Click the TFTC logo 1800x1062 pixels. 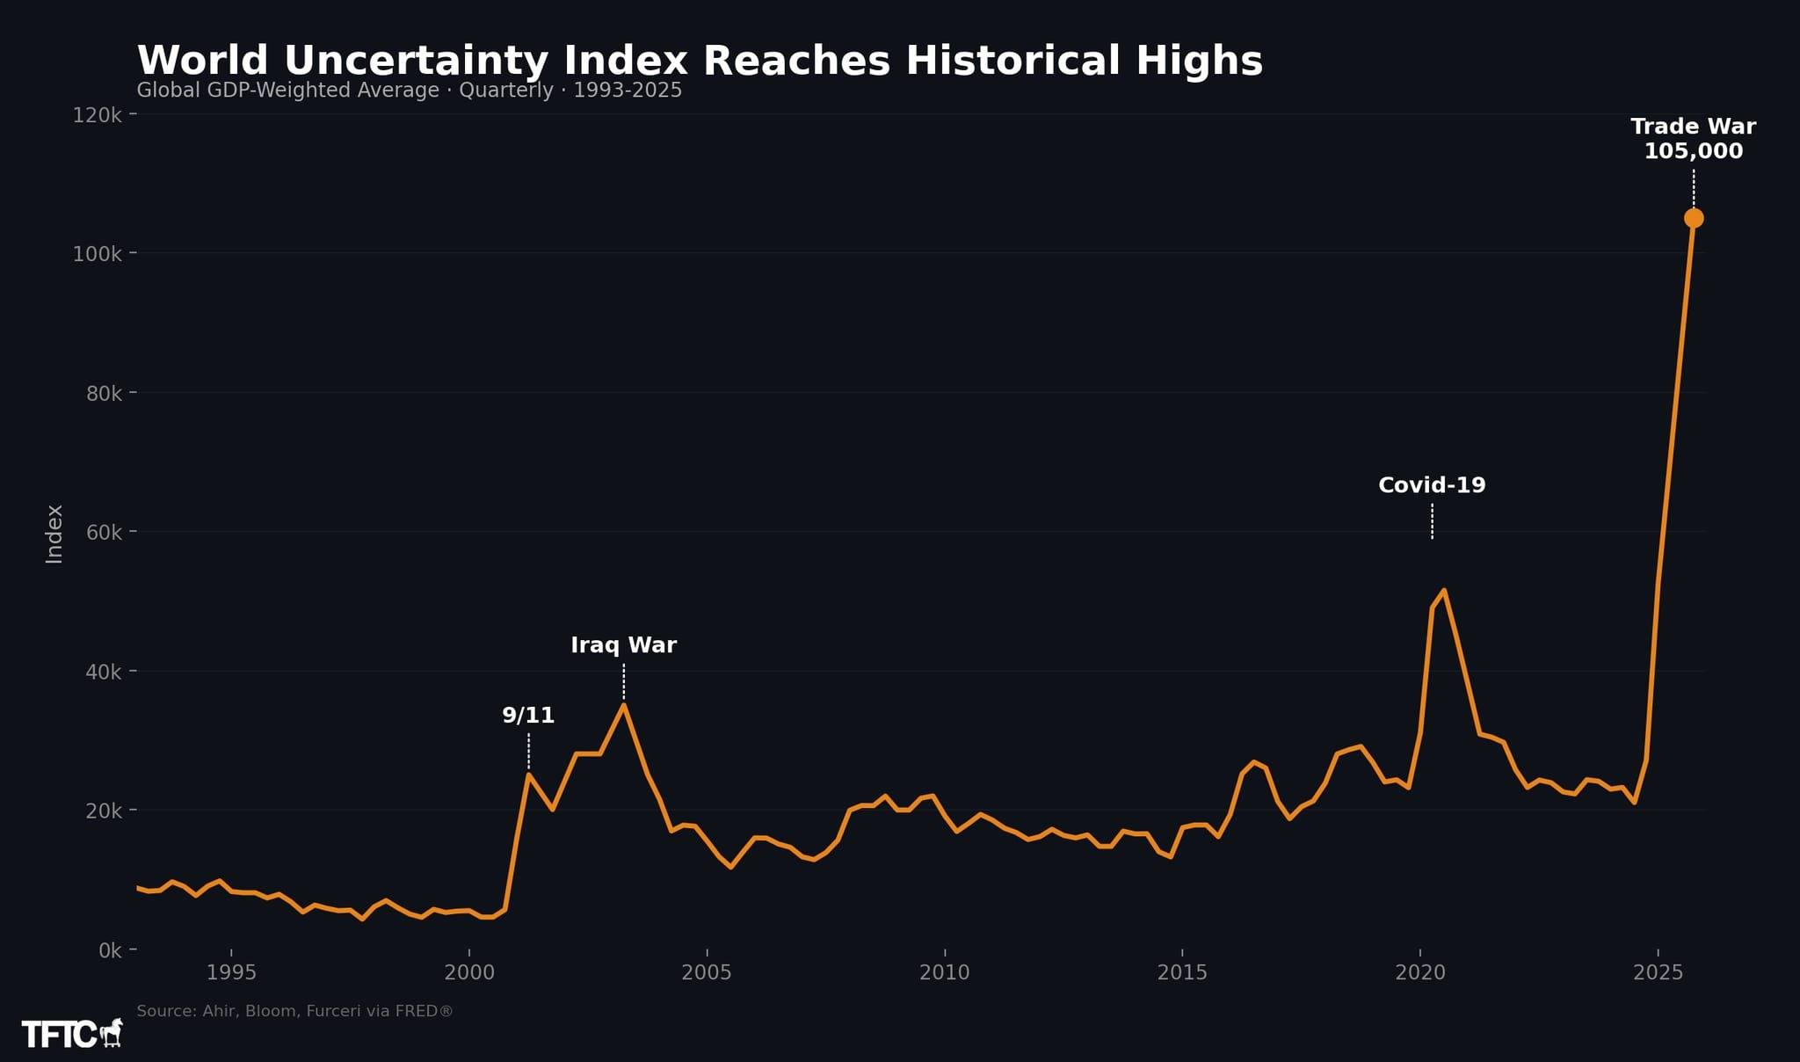[59, 1035]
